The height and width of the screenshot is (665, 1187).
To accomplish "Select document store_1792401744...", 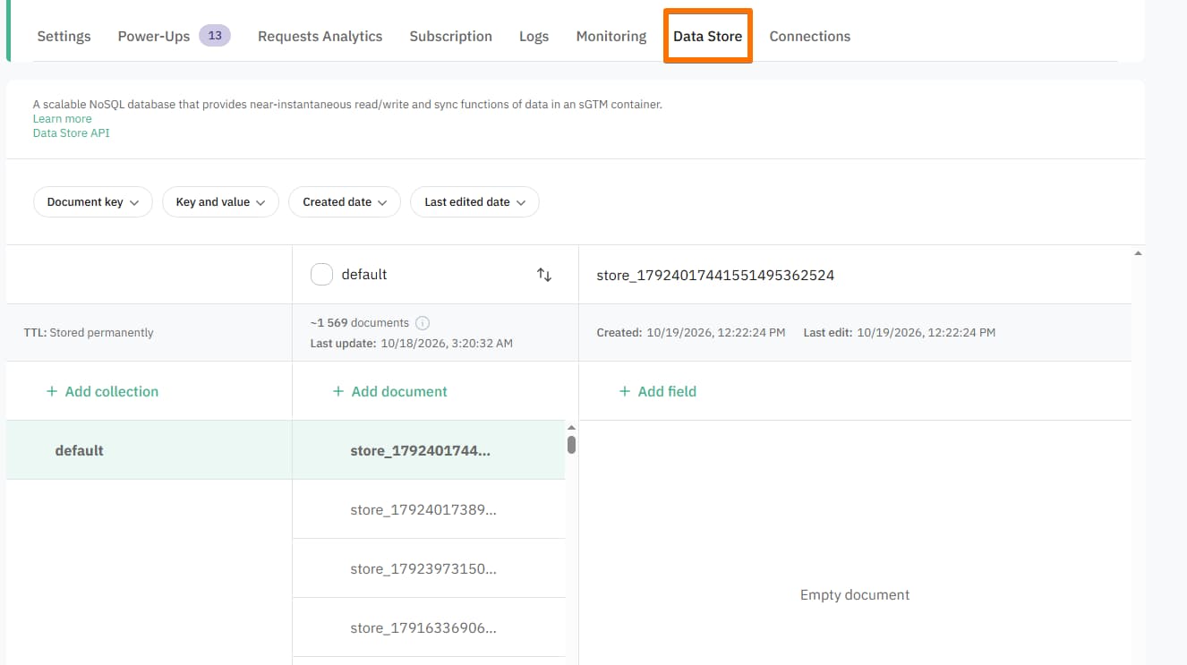I will click(429, 450).
